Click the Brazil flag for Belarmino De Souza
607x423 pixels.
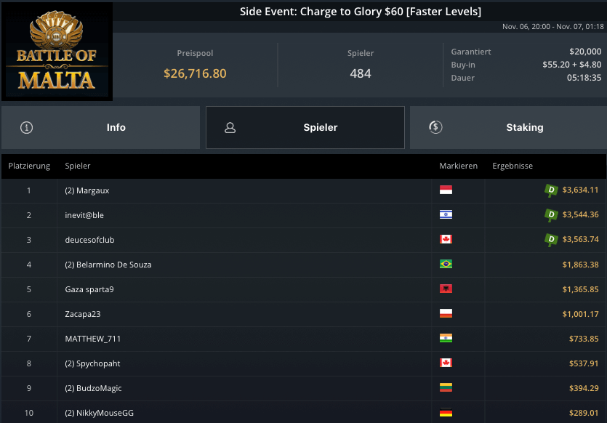[446, 265]
